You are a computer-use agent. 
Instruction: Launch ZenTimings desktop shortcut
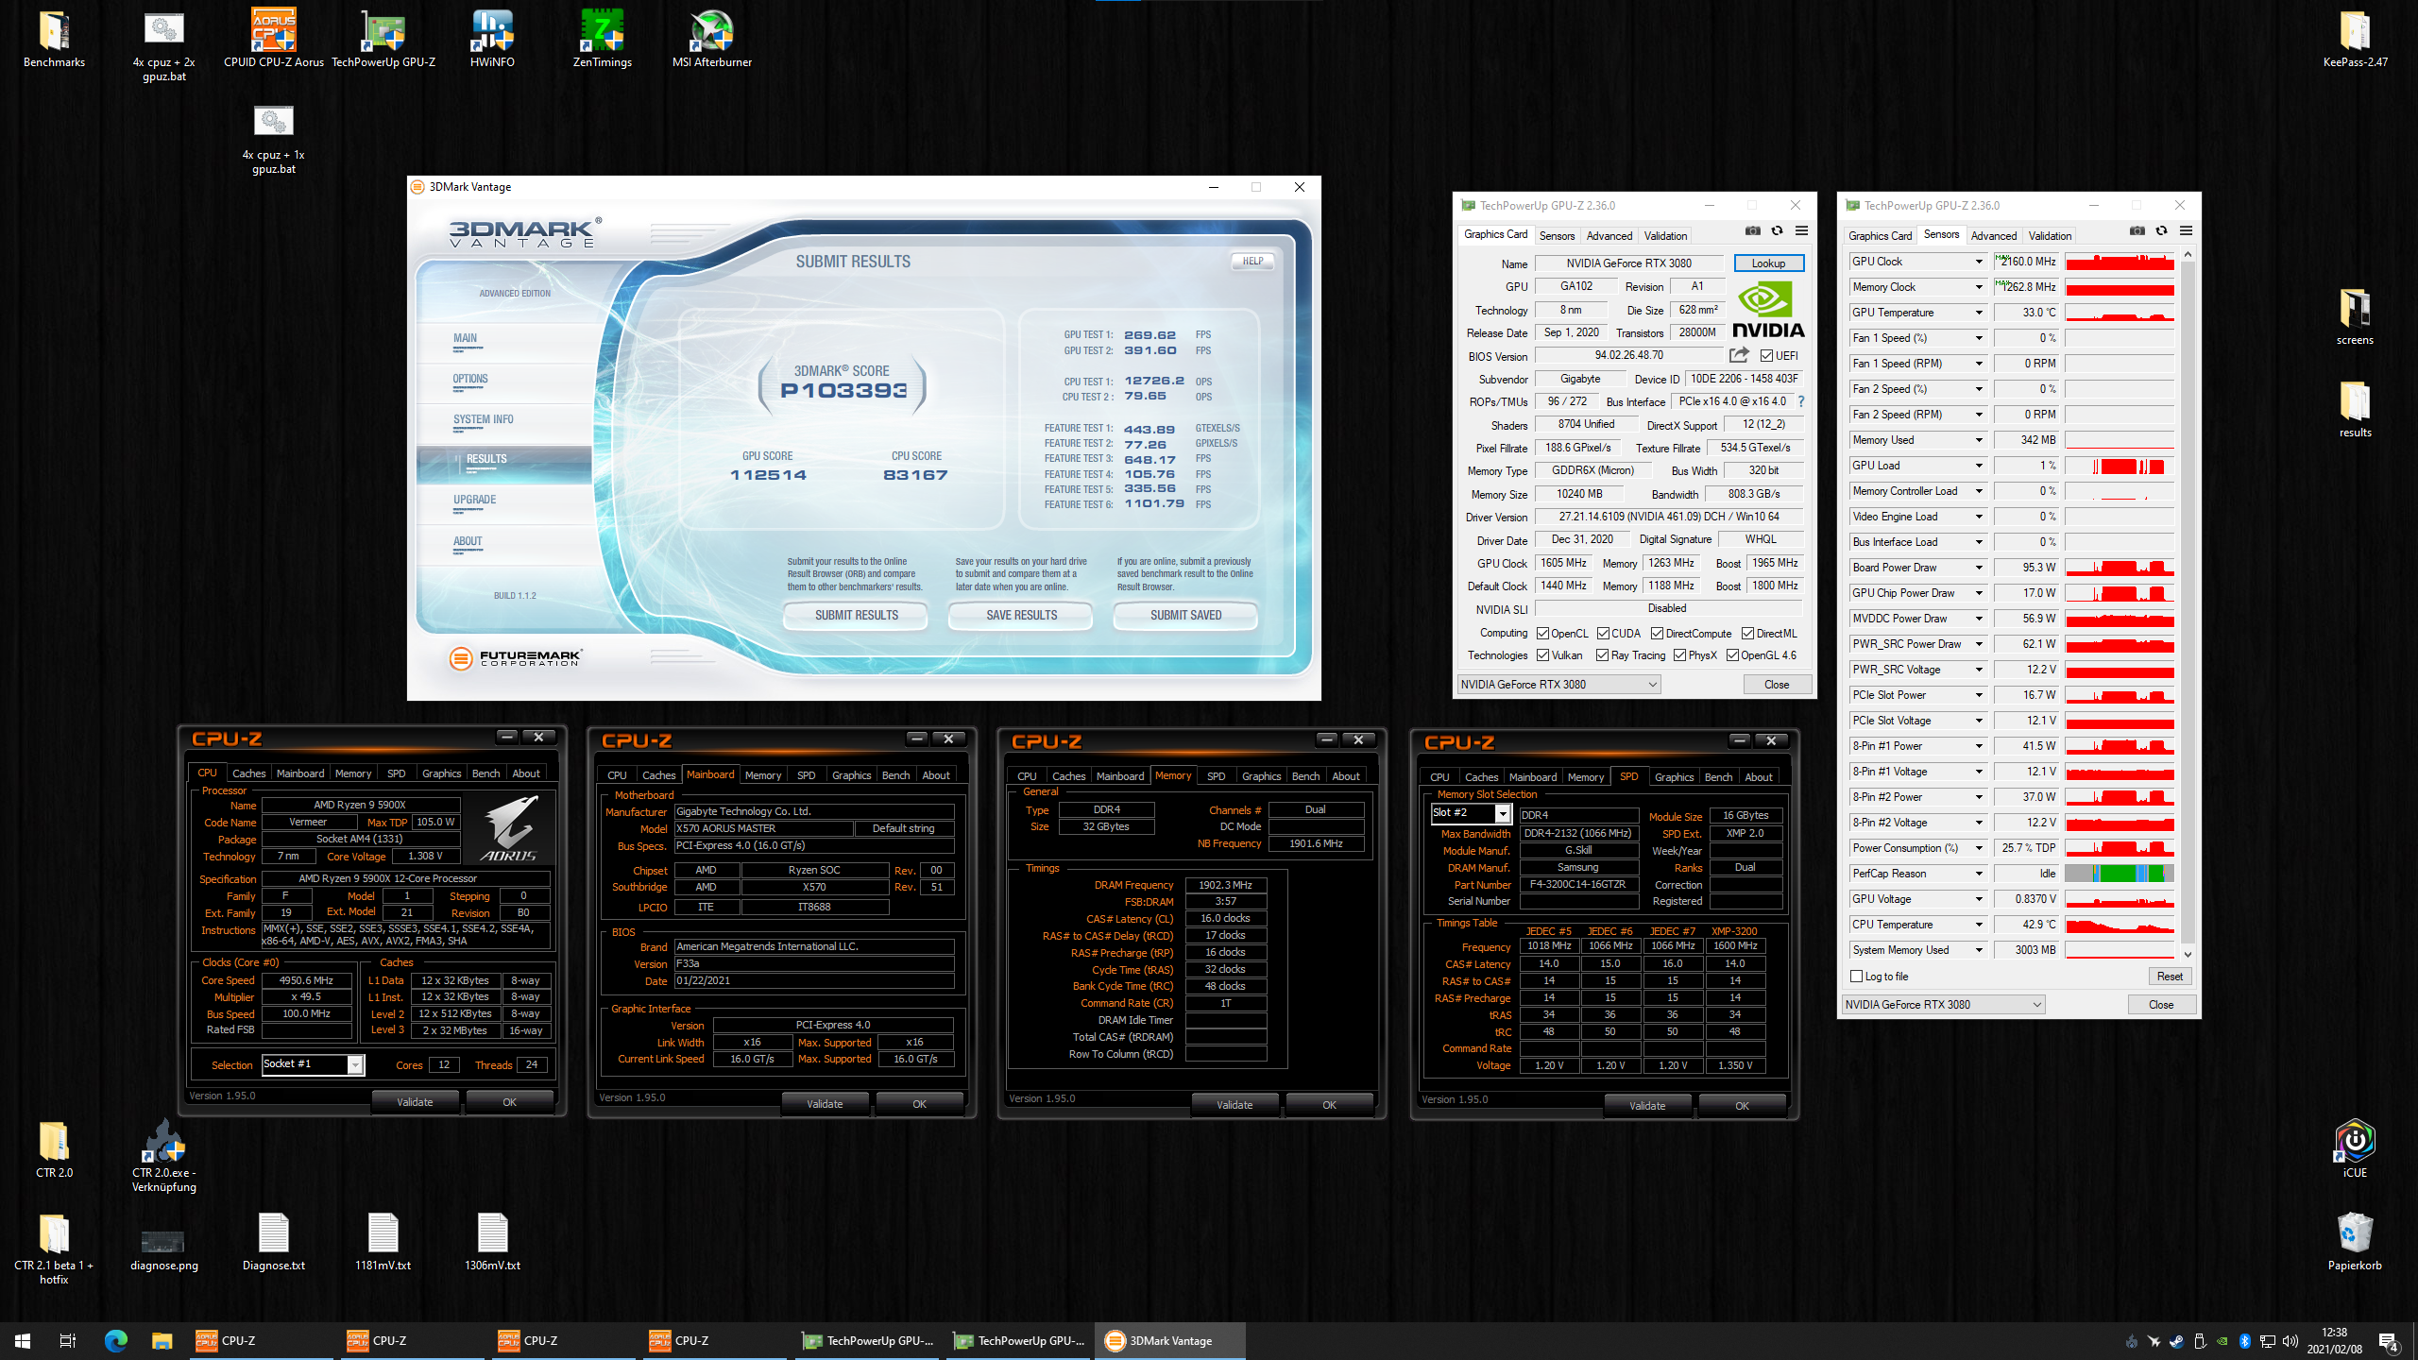(602, 40)
